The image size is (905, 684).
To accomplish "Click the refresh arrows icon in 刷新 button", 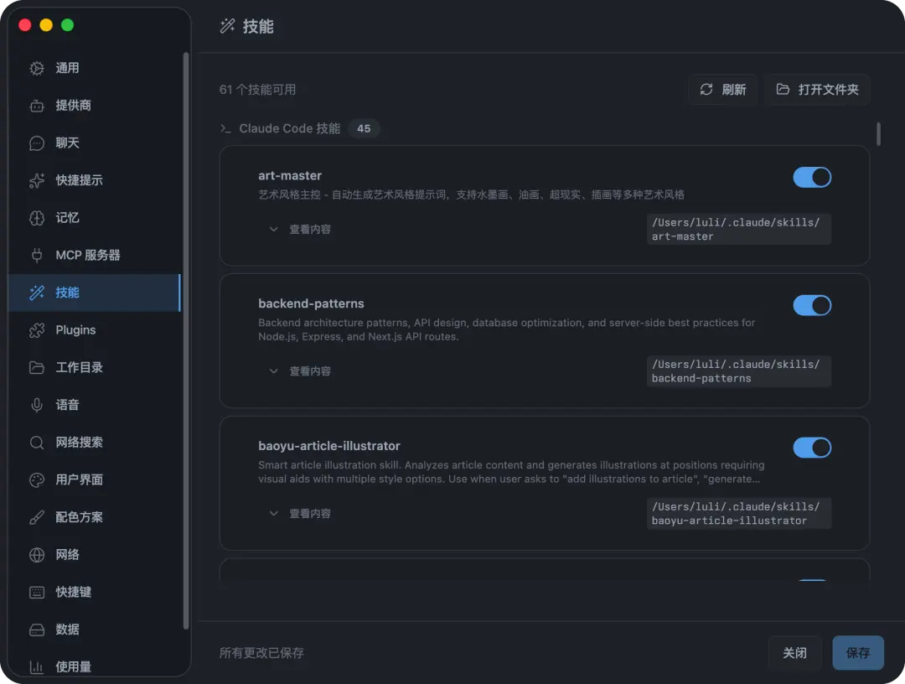I will pyautogui.click(x=706, y=90).
